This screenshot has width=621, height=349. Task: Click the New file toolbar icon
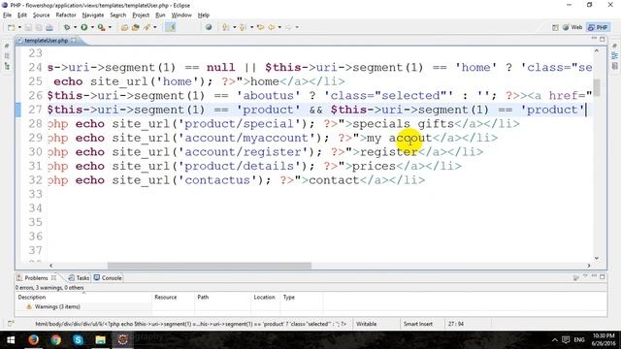pos(12,27)
